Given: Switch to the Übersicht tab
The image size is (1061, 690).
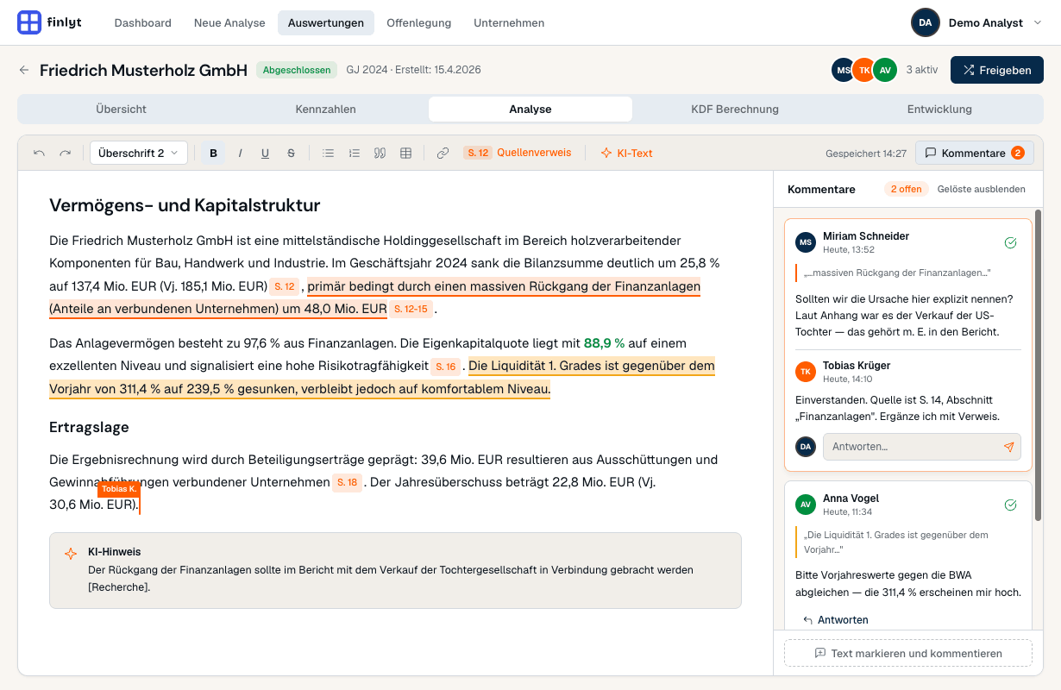Looking at the screenshot, I should click(122, 109).
